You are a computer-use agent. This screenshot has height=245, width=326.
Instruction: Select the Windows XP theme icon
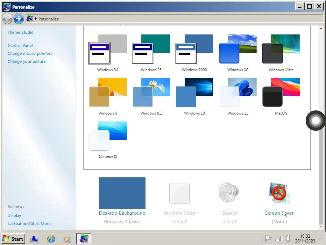[x=237, y=49]
